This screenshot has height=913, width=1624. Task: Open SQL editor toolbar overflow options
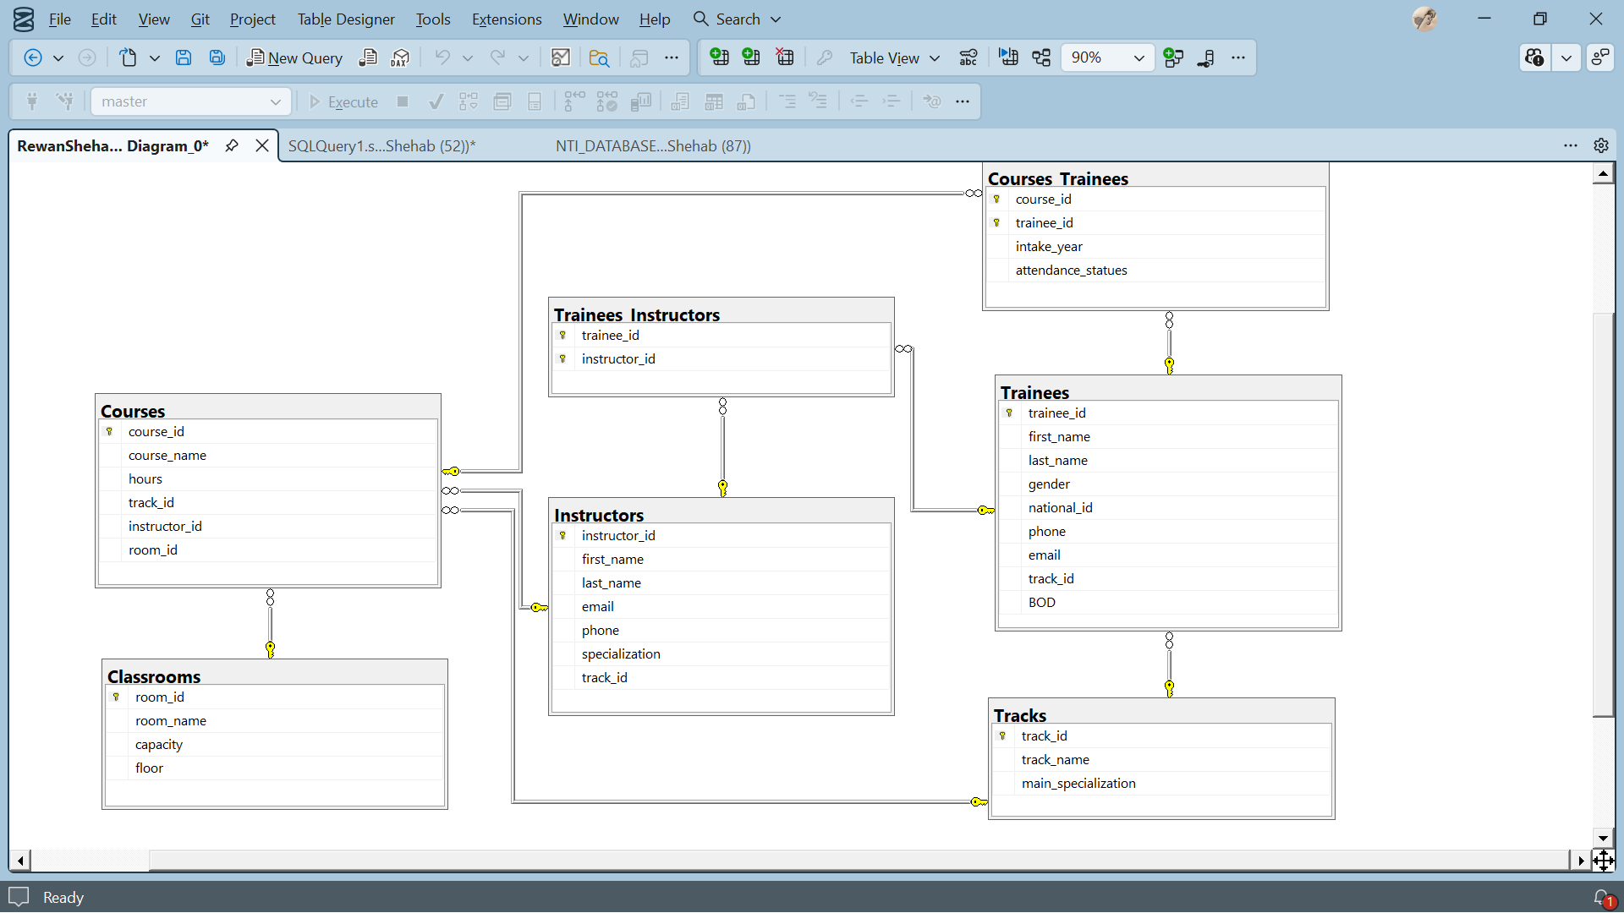tap(963, 101)
